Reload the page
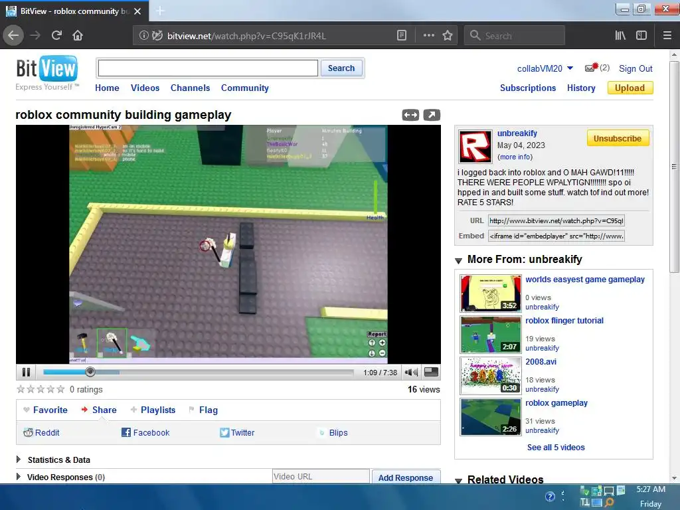Image resolution: width=680 pixels, height=510 pixels. 56,35
